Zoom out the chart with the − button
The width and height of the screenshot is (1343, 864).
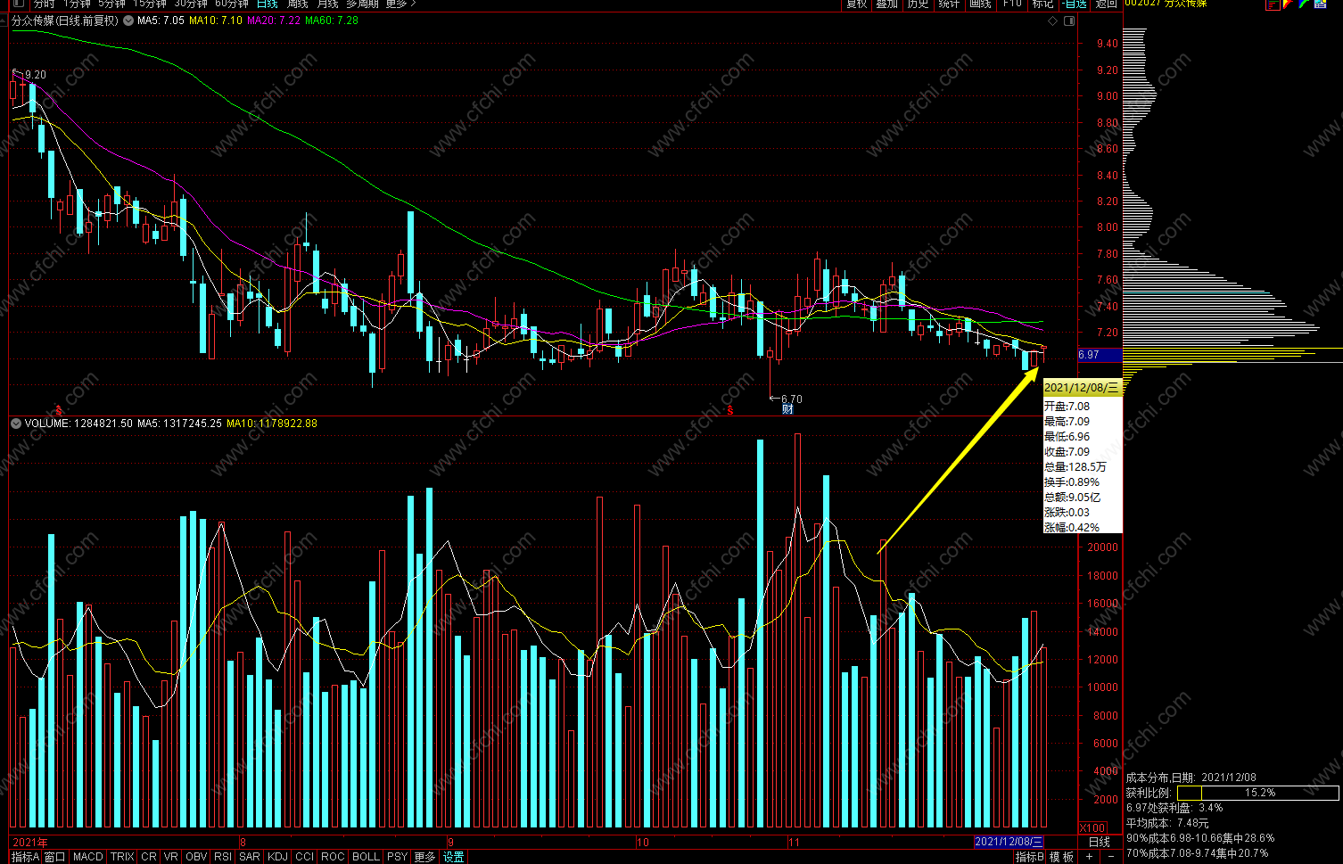1112,857
